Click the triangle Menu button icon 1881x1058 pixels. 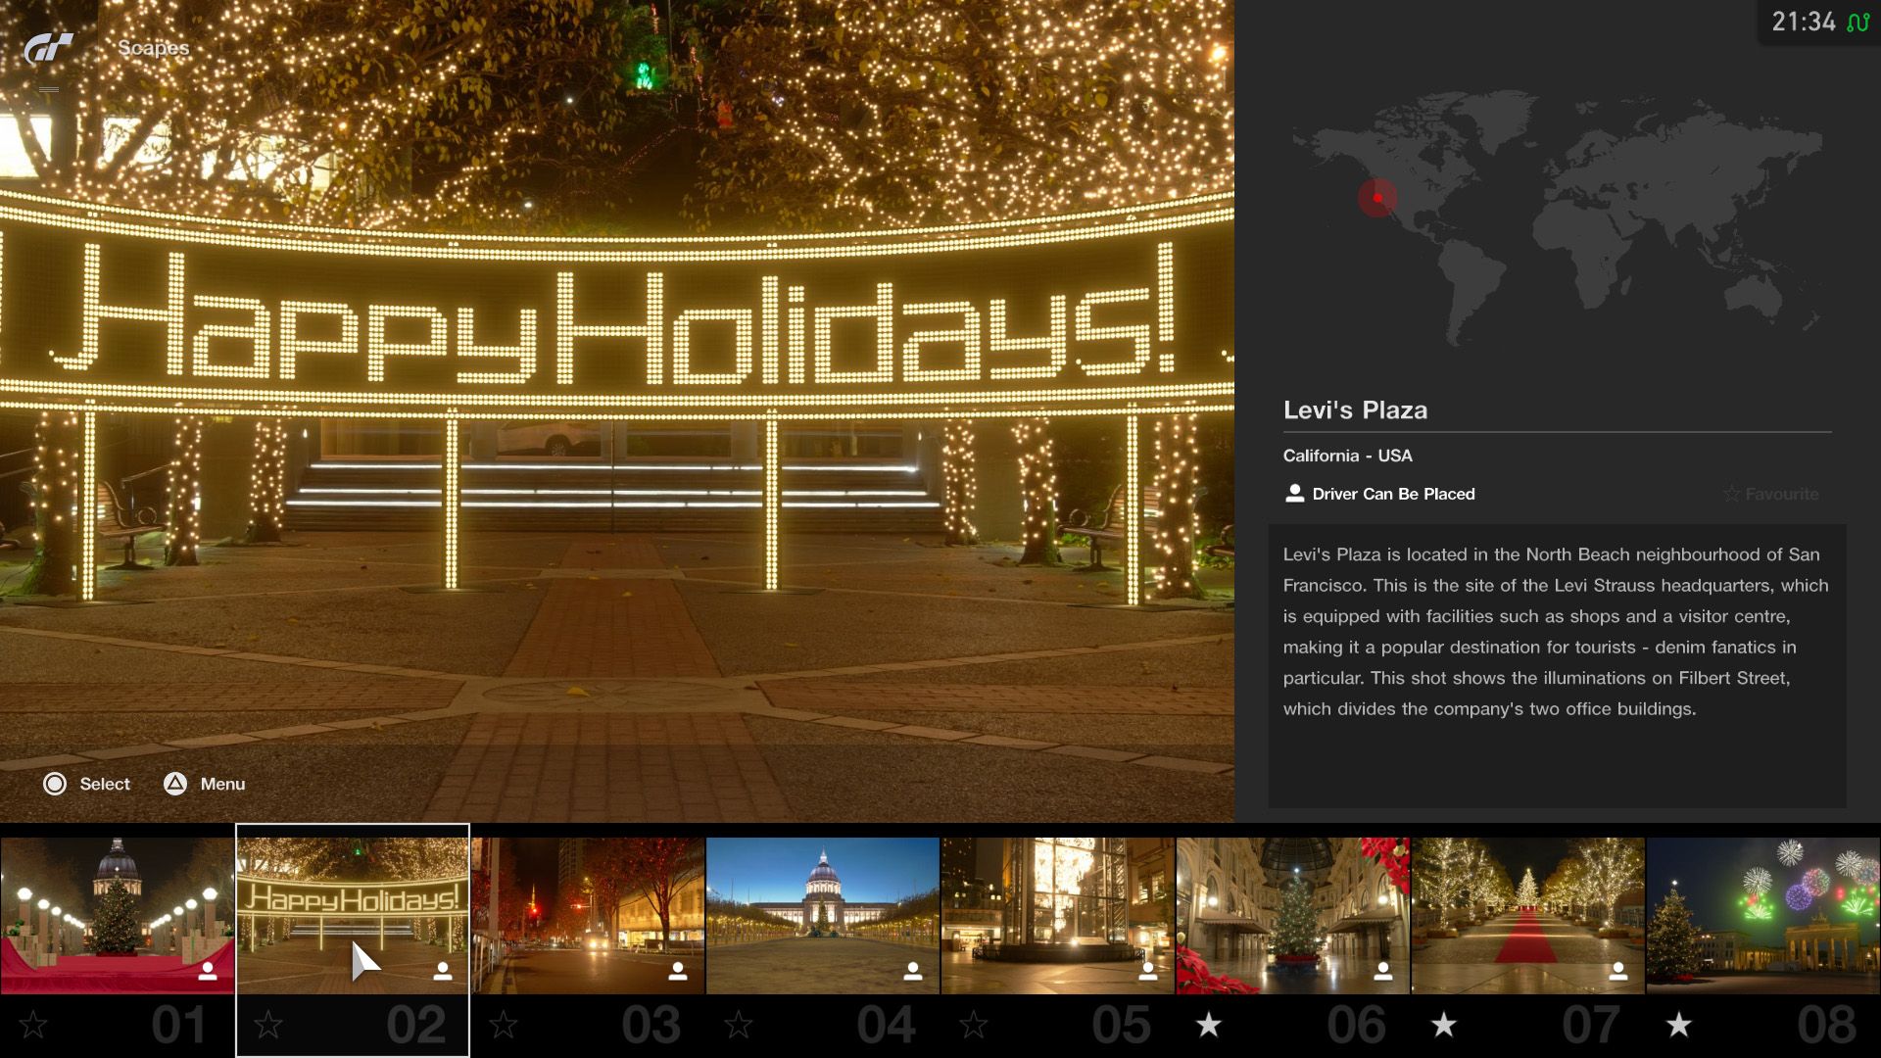click(175, 784)
